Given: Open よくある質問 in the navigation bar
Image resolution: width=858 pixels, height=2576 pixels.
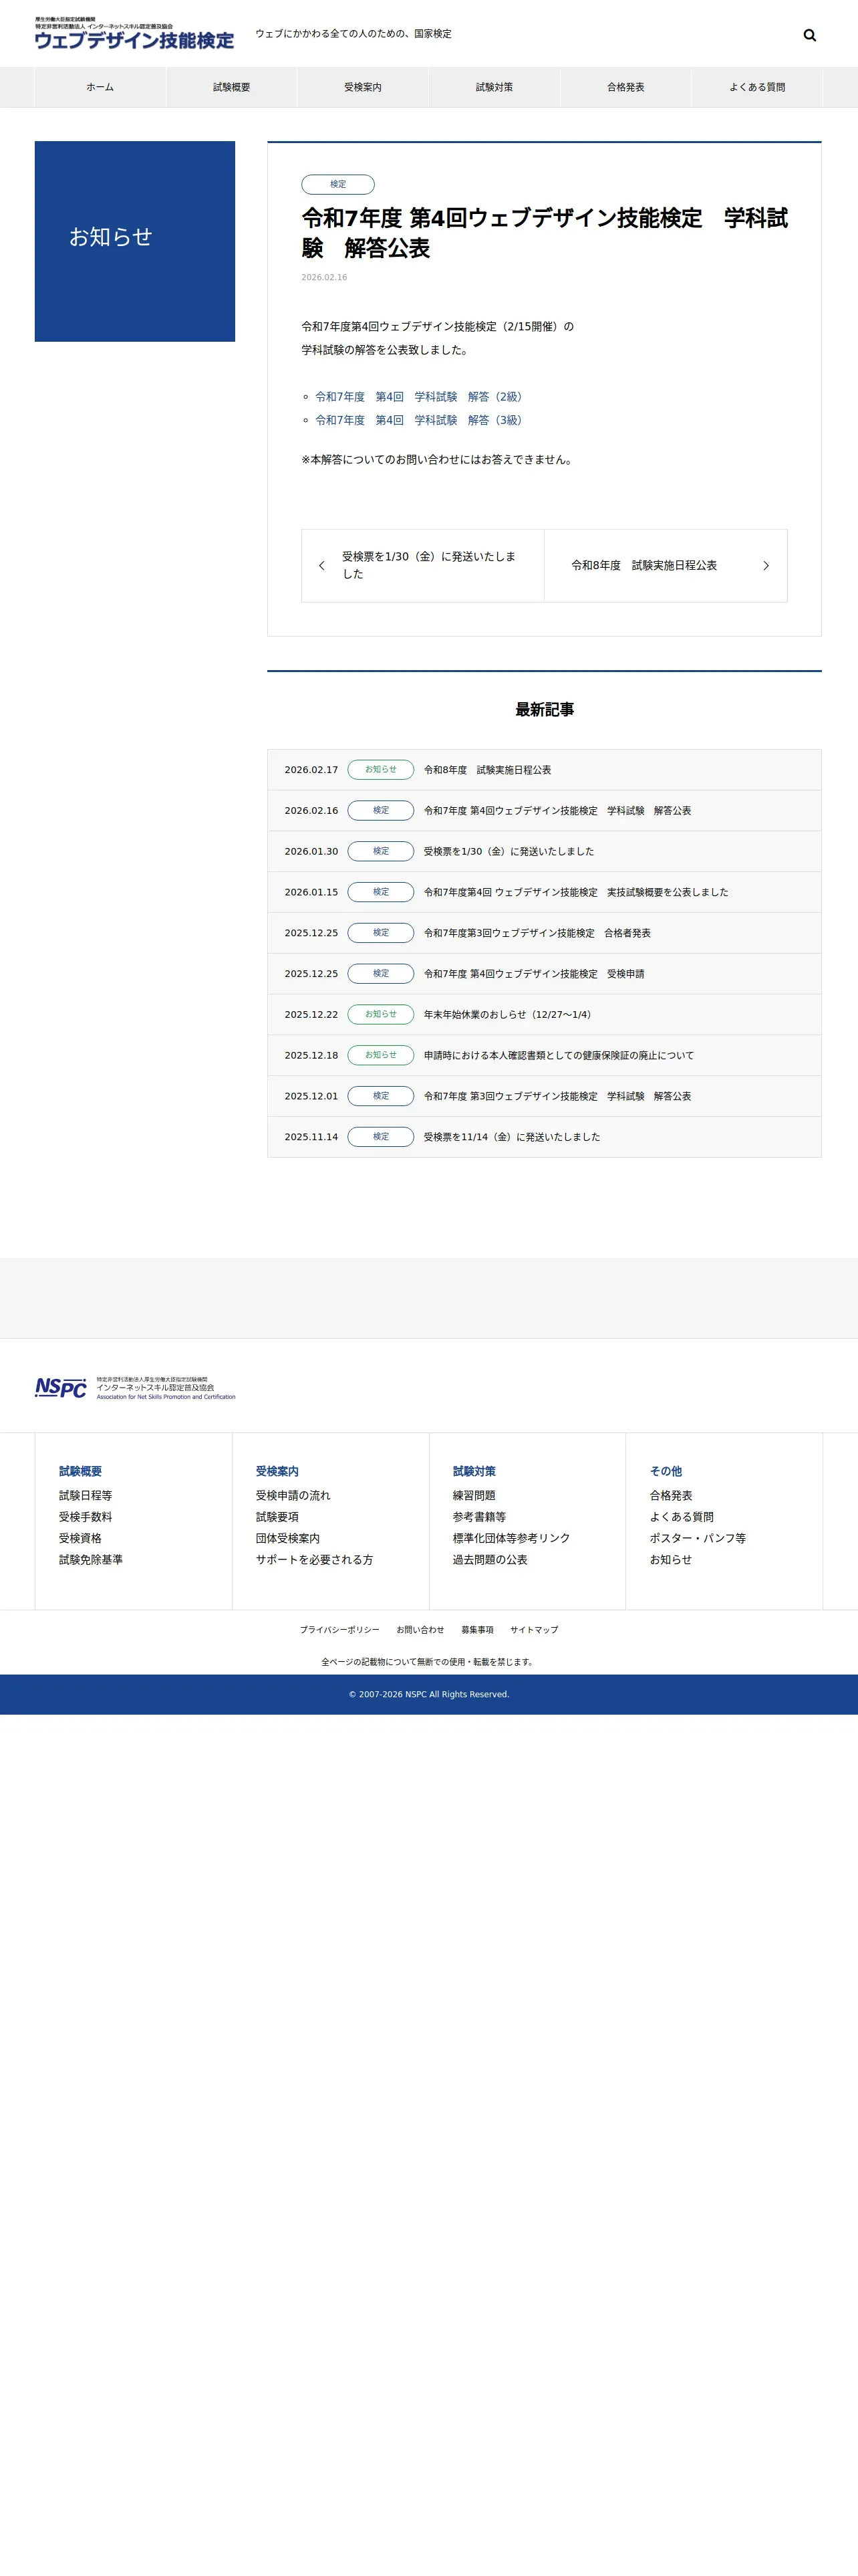Looking at the screenshot, I should tap(757, 87).
